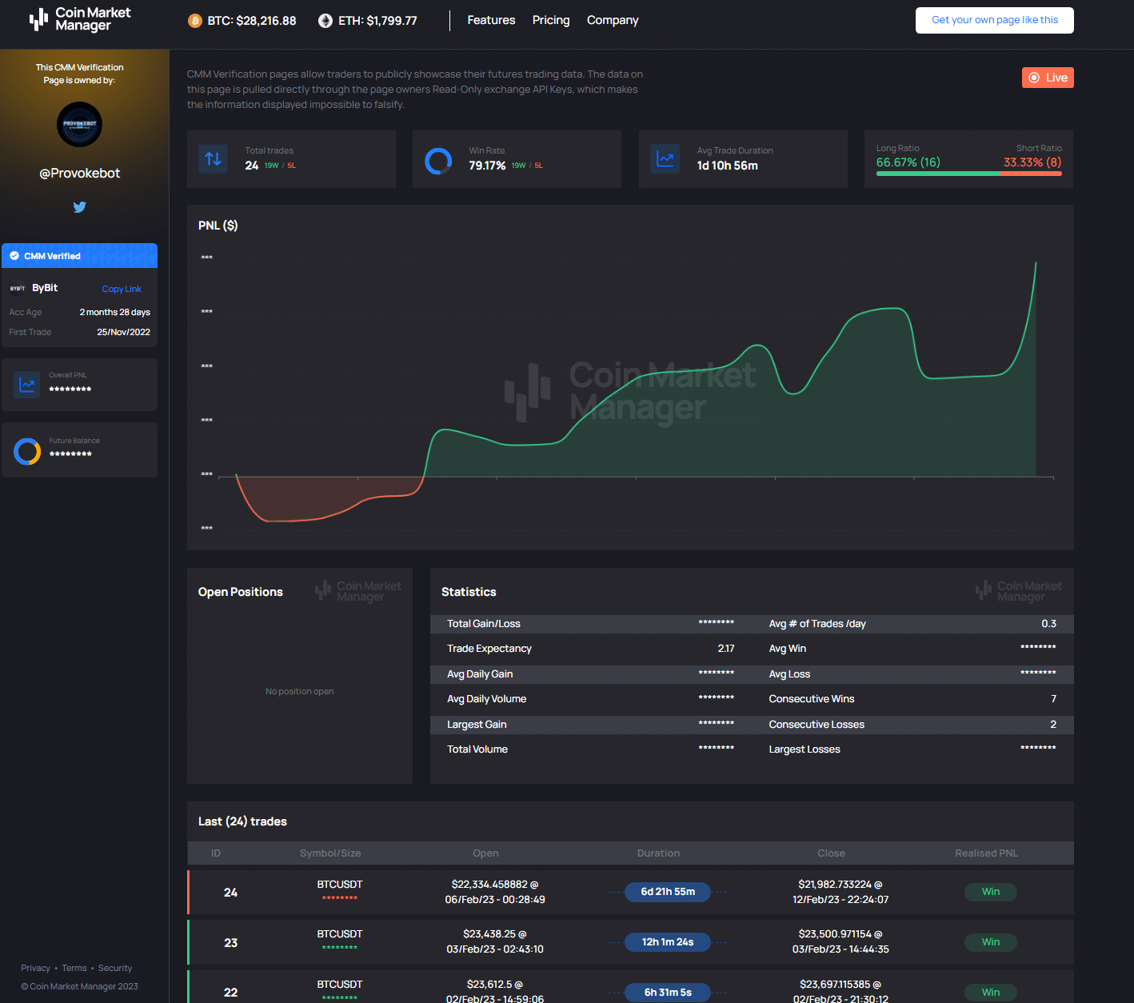Open the Pricing menu item
Screen dimensions: 1134x1003
551,20
